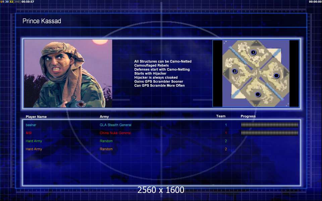Click the orange Random army entry
Image resolution: width=322 pixels, height=201 pixels.
pyautogui.click(x=106, y=149)
